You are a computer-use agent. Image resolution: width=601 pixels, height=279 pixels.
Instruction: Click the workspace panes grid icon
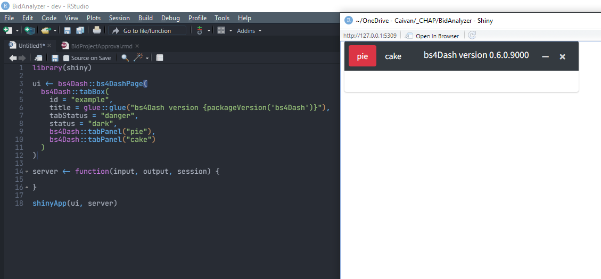(x=221, y=30)
